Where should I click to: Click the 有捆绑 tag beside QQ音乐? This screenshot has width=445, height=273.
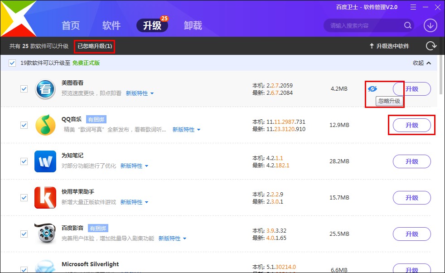[96, 120]
